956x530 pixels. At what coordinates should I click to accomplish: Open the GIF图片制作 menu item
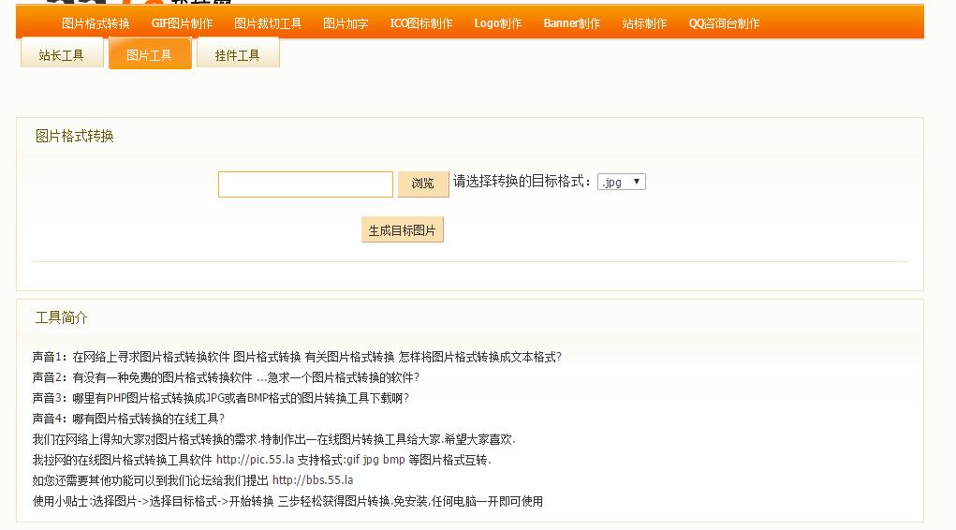(x=182, y=23)
